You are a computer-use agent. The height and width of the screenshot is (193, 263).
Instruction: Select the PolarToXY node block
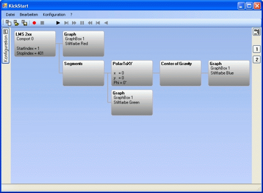pos(132,73)
